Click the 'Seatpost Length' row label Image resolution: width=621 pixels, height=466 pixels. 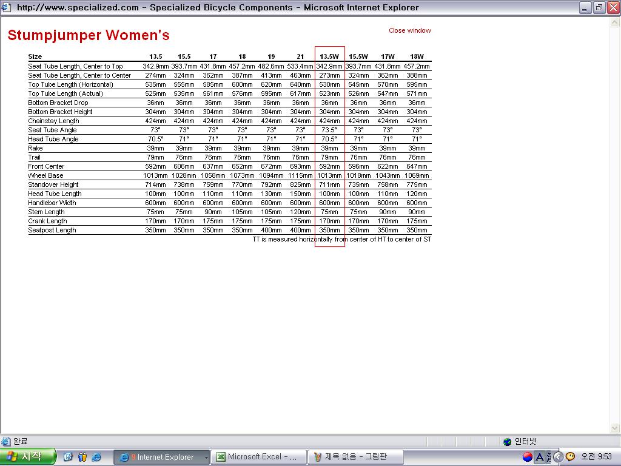click(52, 230)
